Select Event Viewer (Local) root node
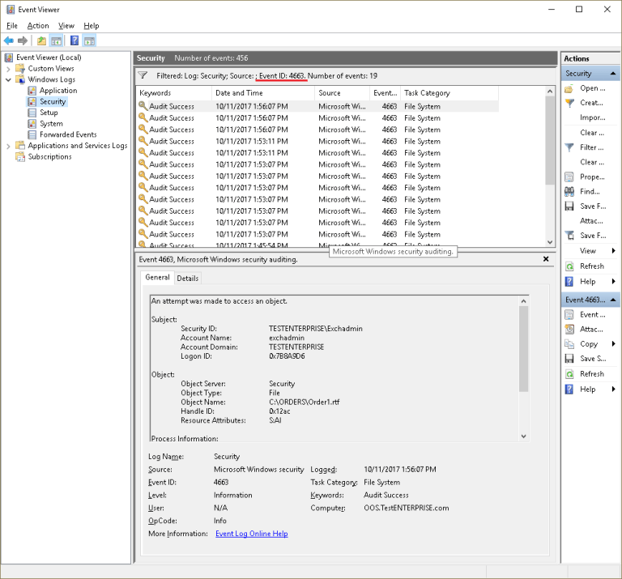 [x=49, y=57]
